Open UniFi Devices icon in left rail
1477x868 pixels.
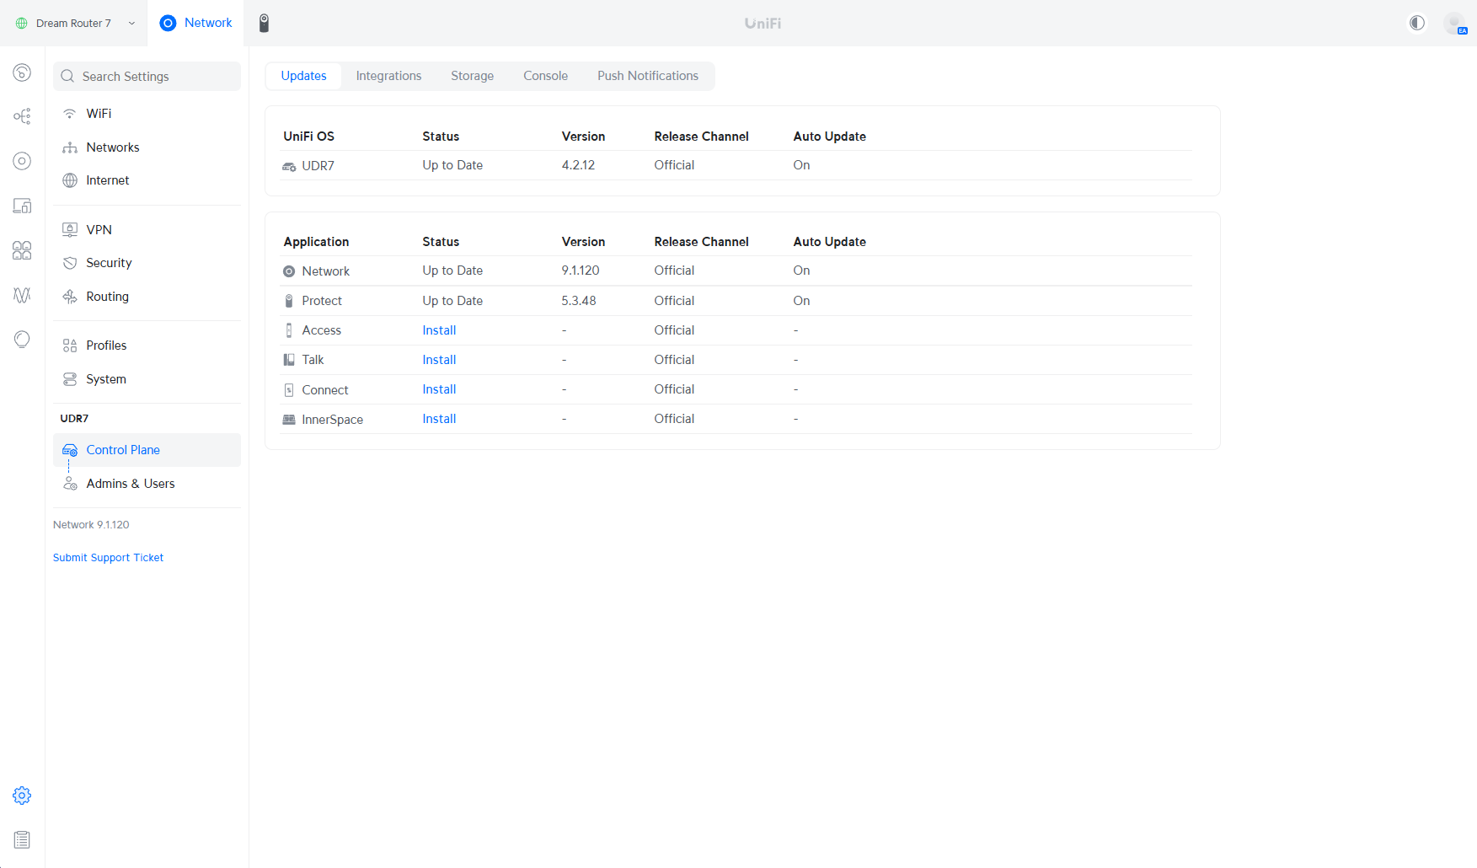point(22,161)
